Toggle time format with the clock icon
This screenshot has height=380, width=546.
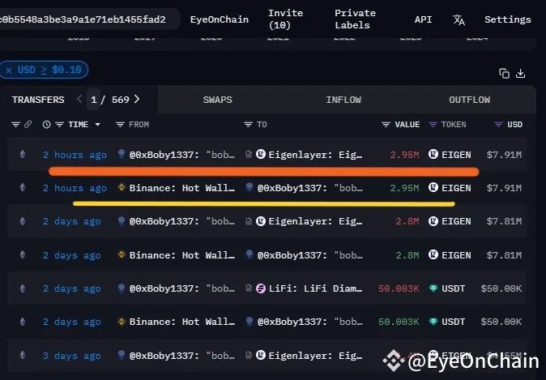tap(47, 124)
